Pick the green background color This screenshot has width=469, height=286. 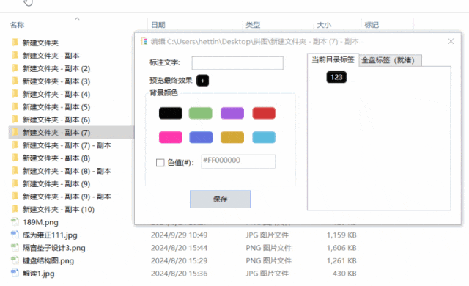[x=200, y=113]
